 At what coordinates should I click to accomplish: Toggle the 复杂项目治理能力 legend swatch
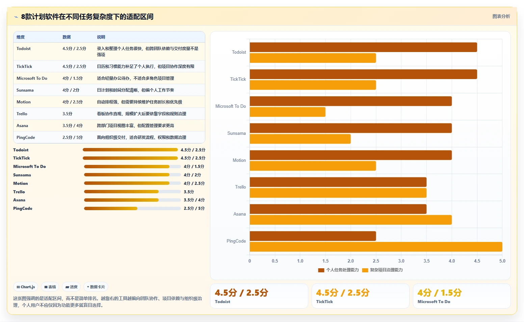365,270
